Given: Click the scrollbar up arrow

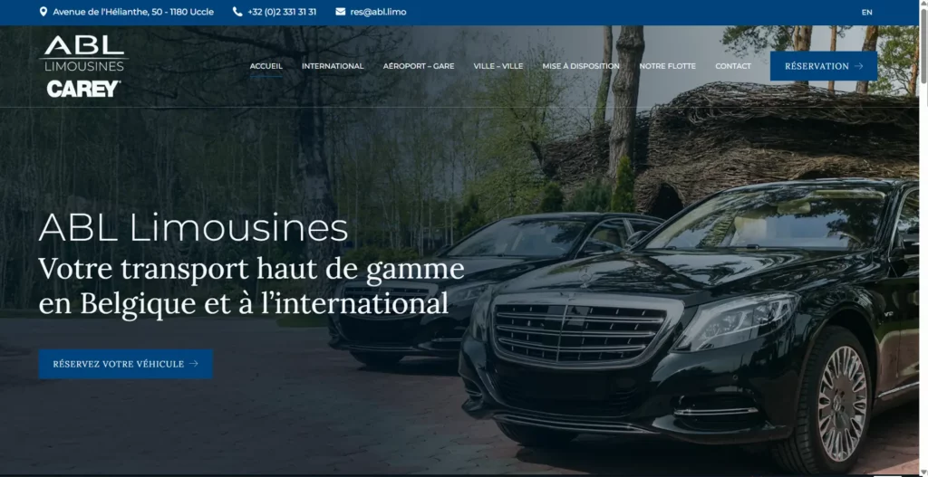Looking at the screenshot, I should click(x=923, y=5).
